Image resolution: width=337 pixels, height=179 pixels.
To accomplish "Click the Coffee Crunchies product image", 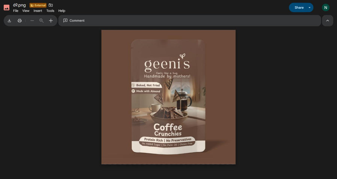I will click(168, 97).
